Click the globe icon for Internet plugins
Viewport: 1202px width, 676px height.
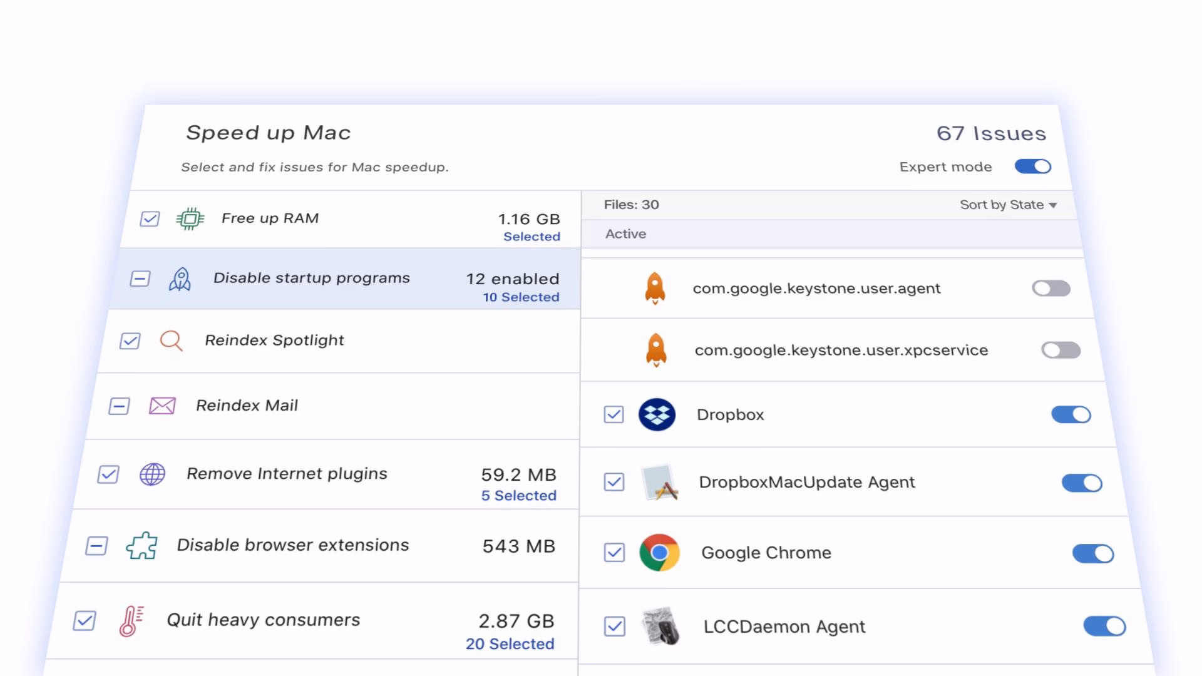(x=152, y=474)
